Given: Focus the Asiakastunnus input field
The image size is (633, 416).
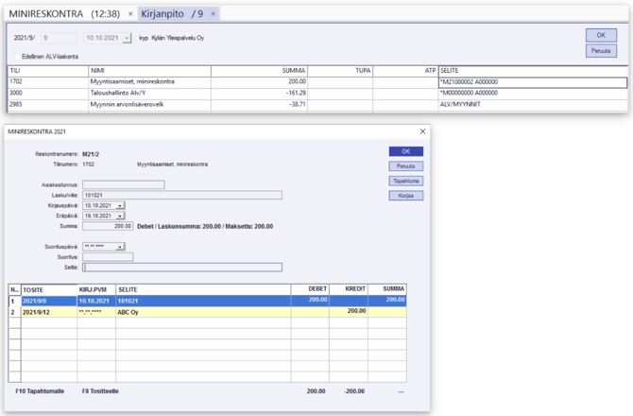Looking at the screenshot, I should pyautogui.click(x=123, y=185).
